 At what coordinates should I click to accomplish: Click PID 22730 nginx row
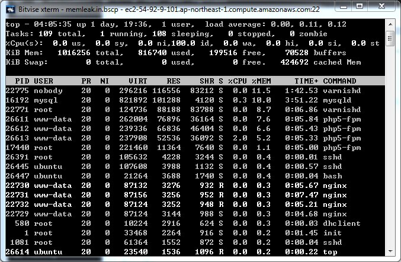(x=195, y=186)
